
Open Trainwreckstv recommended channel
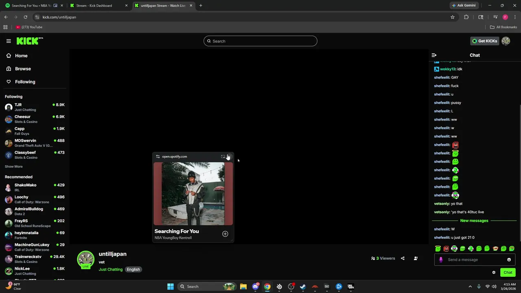35,259
